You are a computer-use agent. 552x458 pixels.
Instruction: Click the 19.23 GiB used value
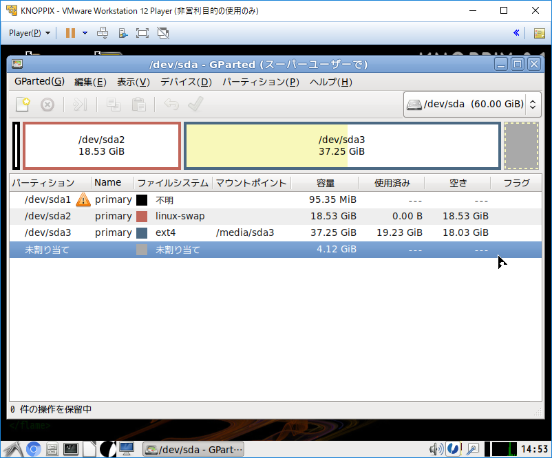coord(399,232)
